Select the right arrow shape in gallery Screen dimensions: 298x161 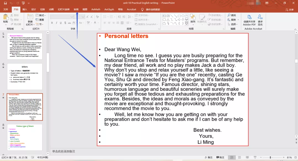[179, 20]
